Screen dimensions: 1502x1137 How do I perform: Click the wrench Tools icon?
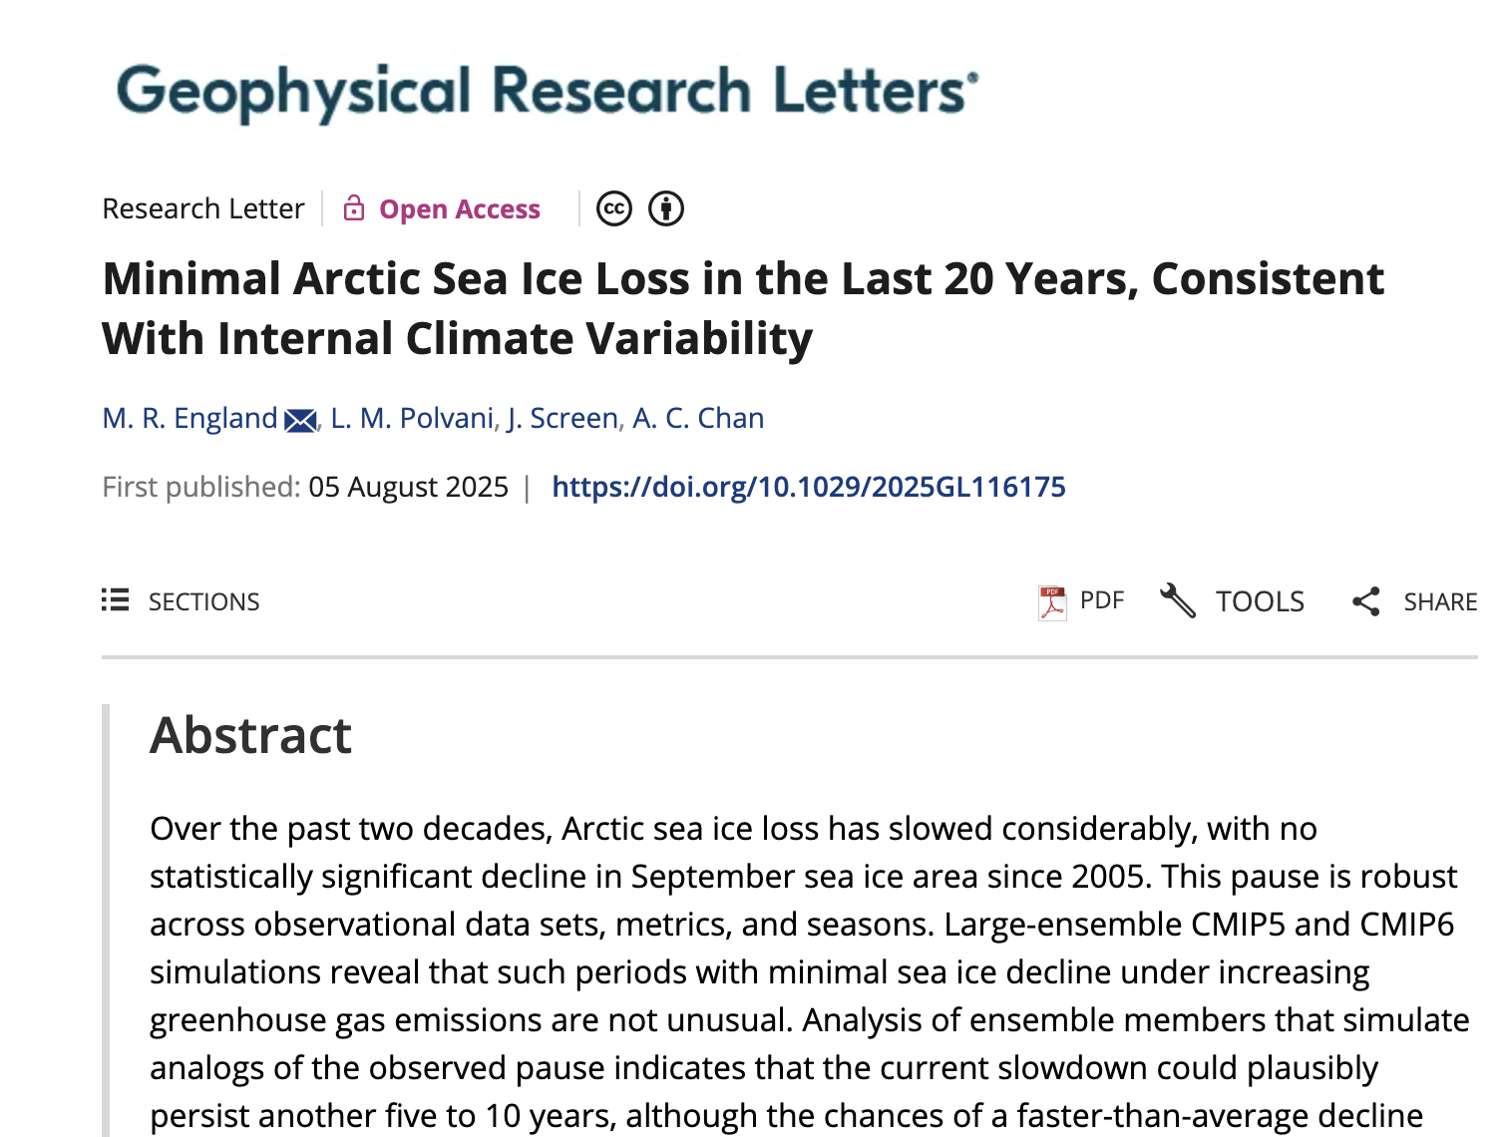click(x=1178, y=600)
